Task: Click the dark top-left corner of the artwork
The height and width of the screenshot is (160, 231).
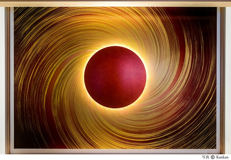Action: coord(18,12)
